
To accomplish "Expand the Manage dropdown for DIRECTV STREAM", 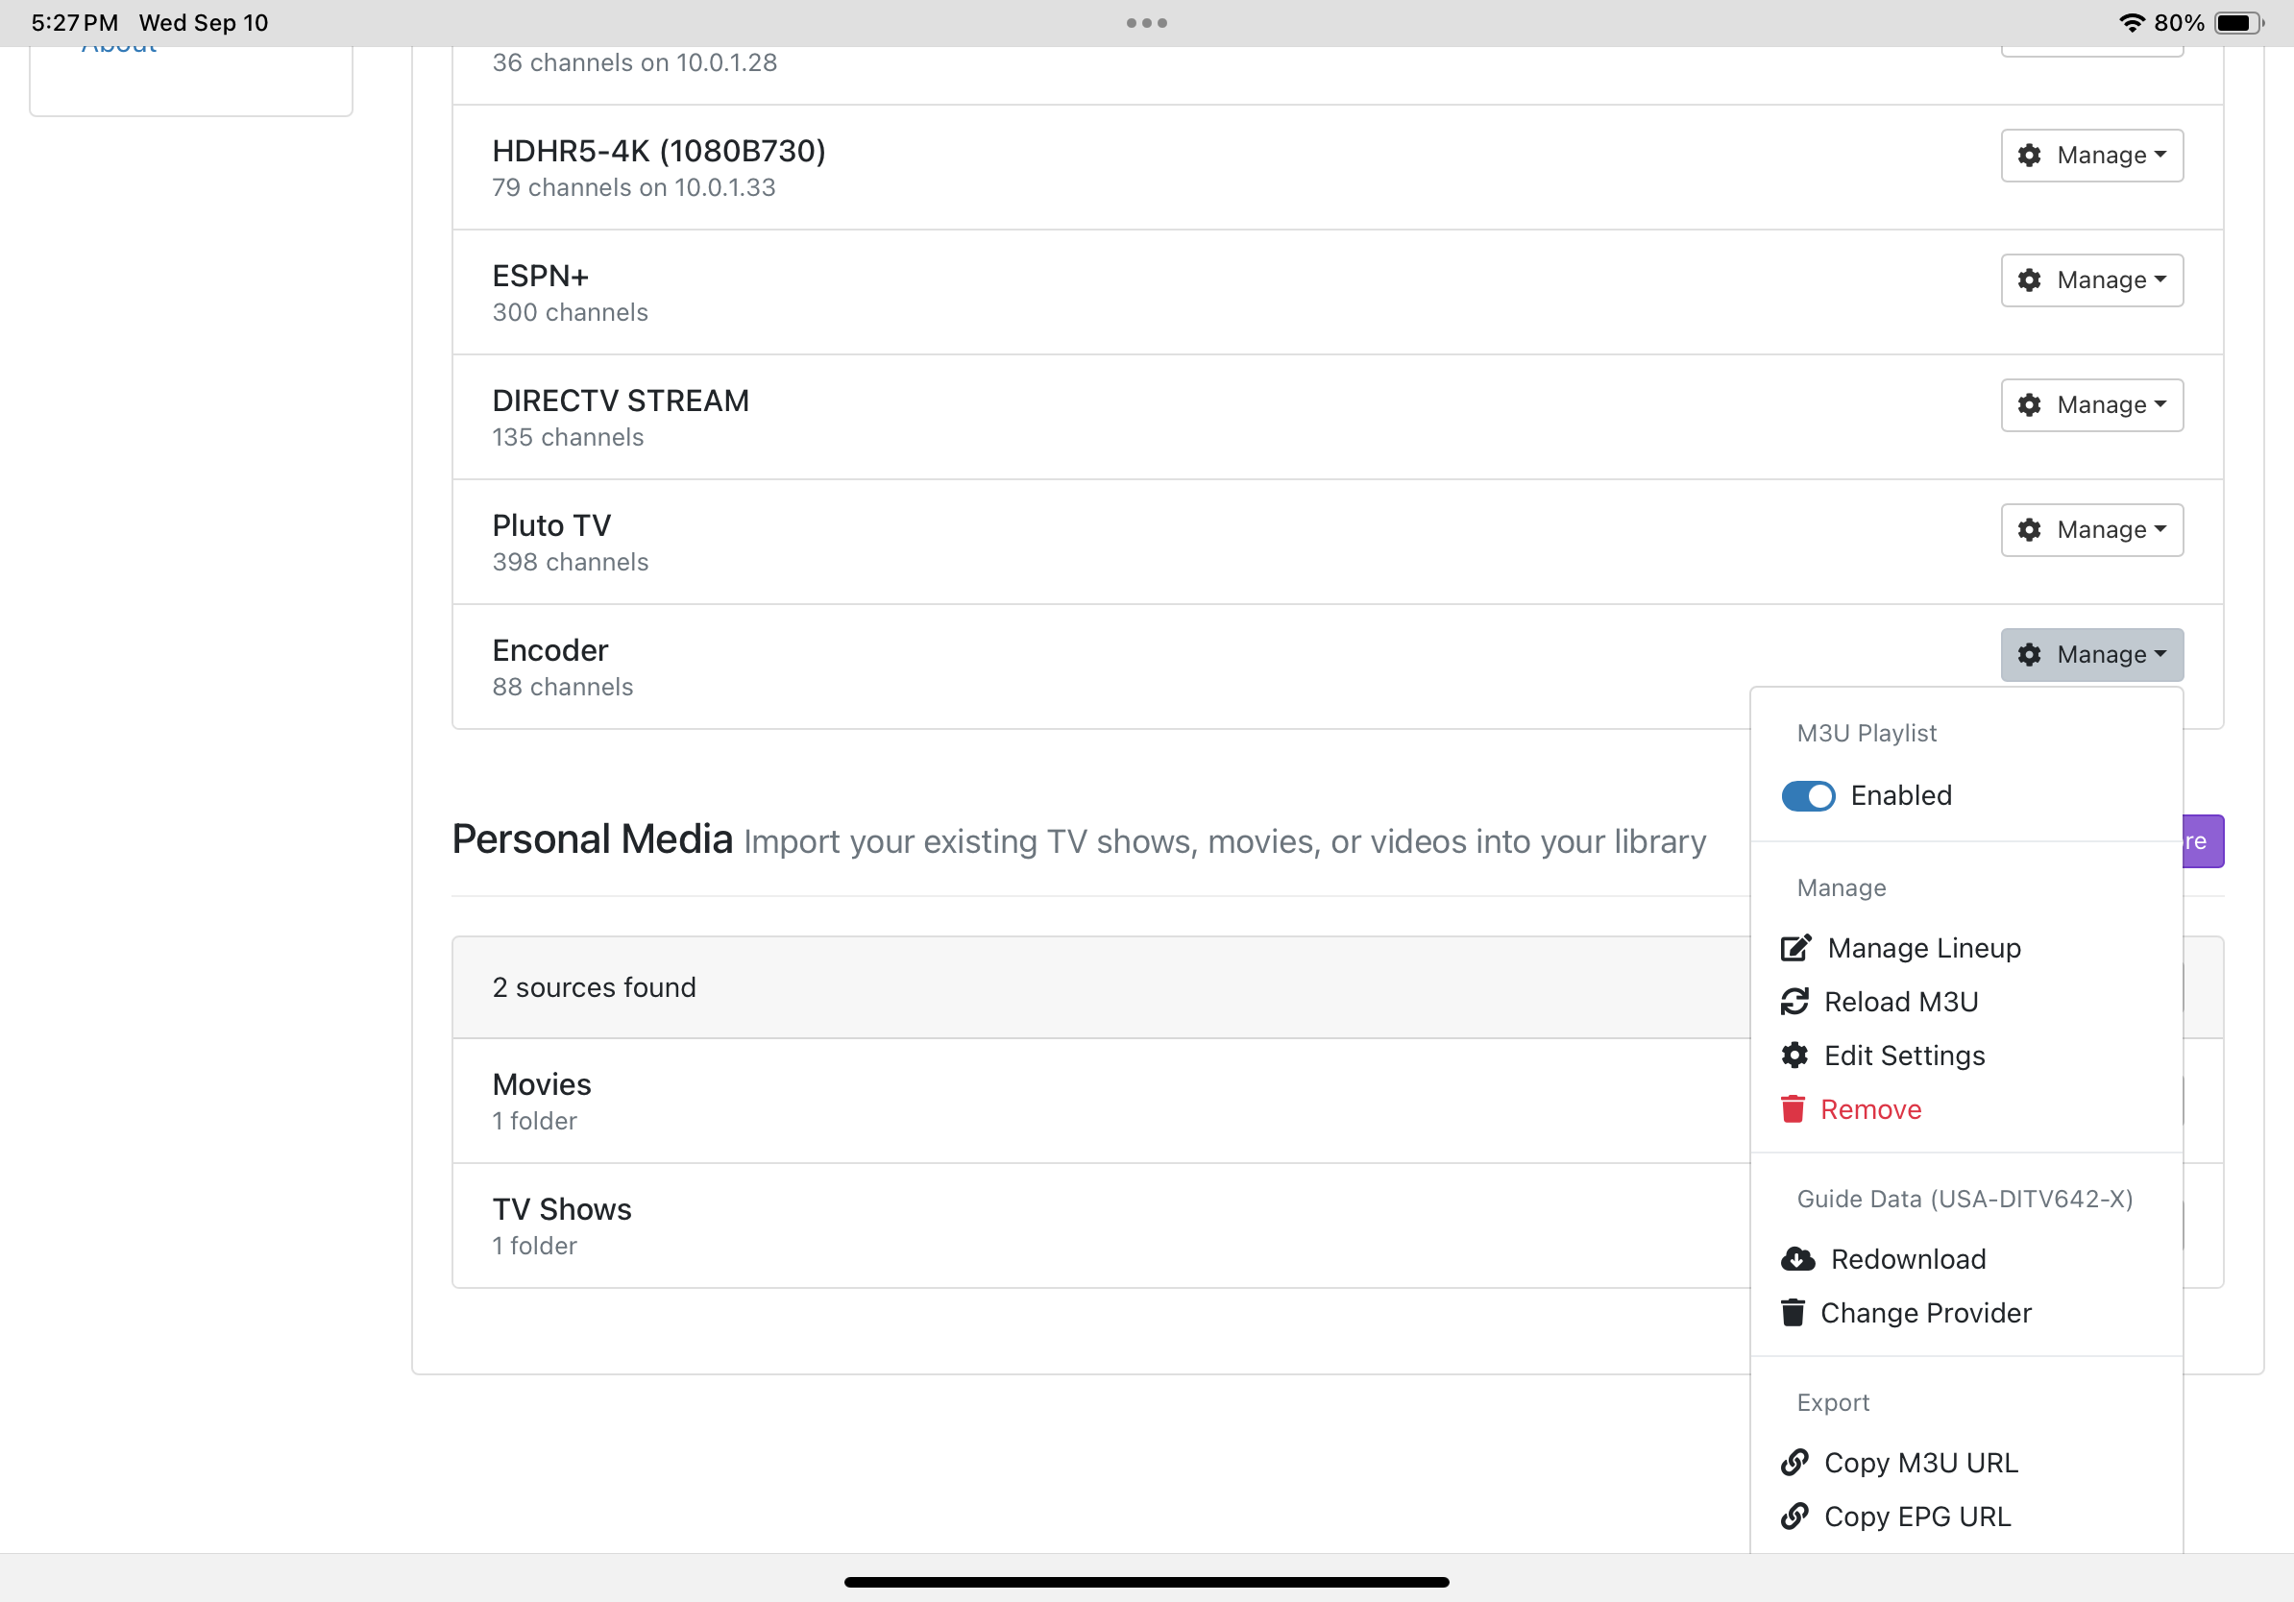I will point(2091,404).
